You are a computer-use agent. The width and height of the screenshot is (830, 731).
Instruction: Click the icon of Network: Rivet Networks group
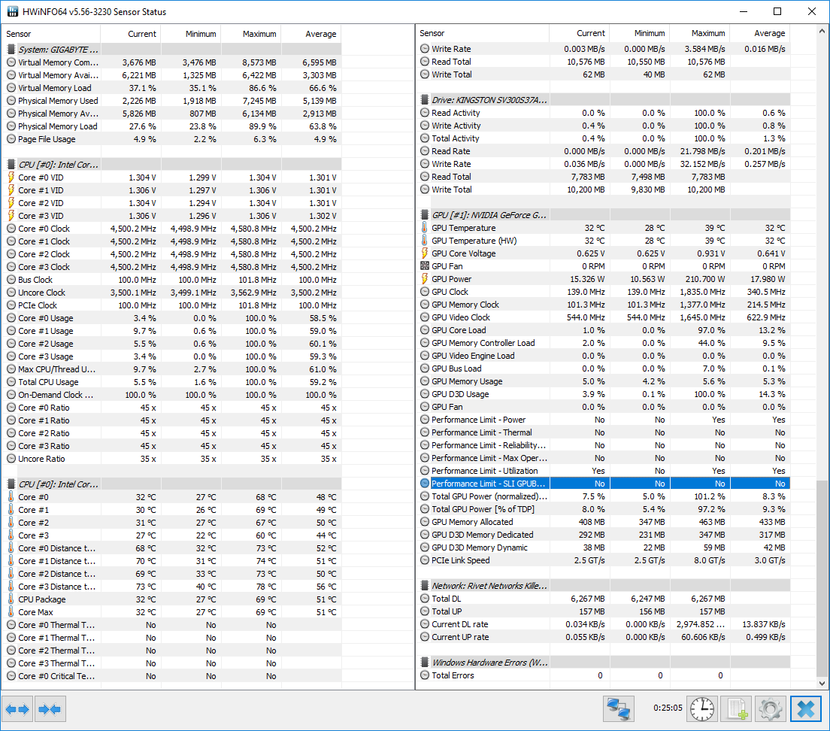pyautogui.click(x=425, y=585)
